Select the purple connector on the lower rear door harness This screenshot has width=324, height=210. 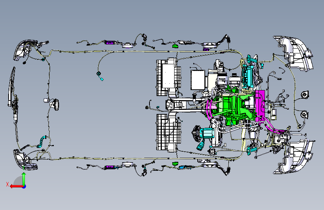tap(110, 167)
